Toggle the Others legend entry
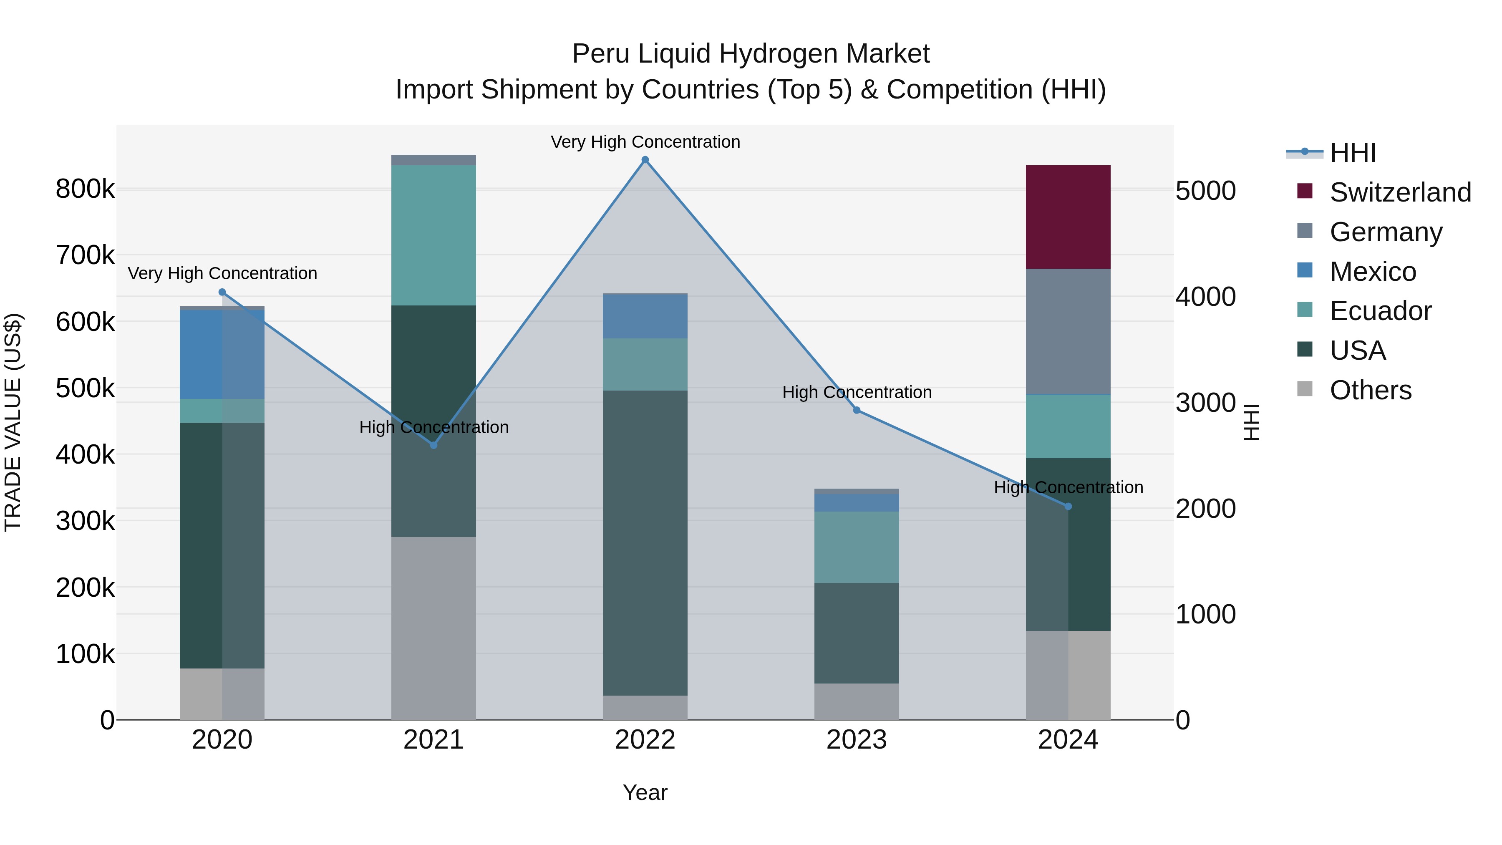This screenshot has height=845, width=1502. pos(1354,390)
